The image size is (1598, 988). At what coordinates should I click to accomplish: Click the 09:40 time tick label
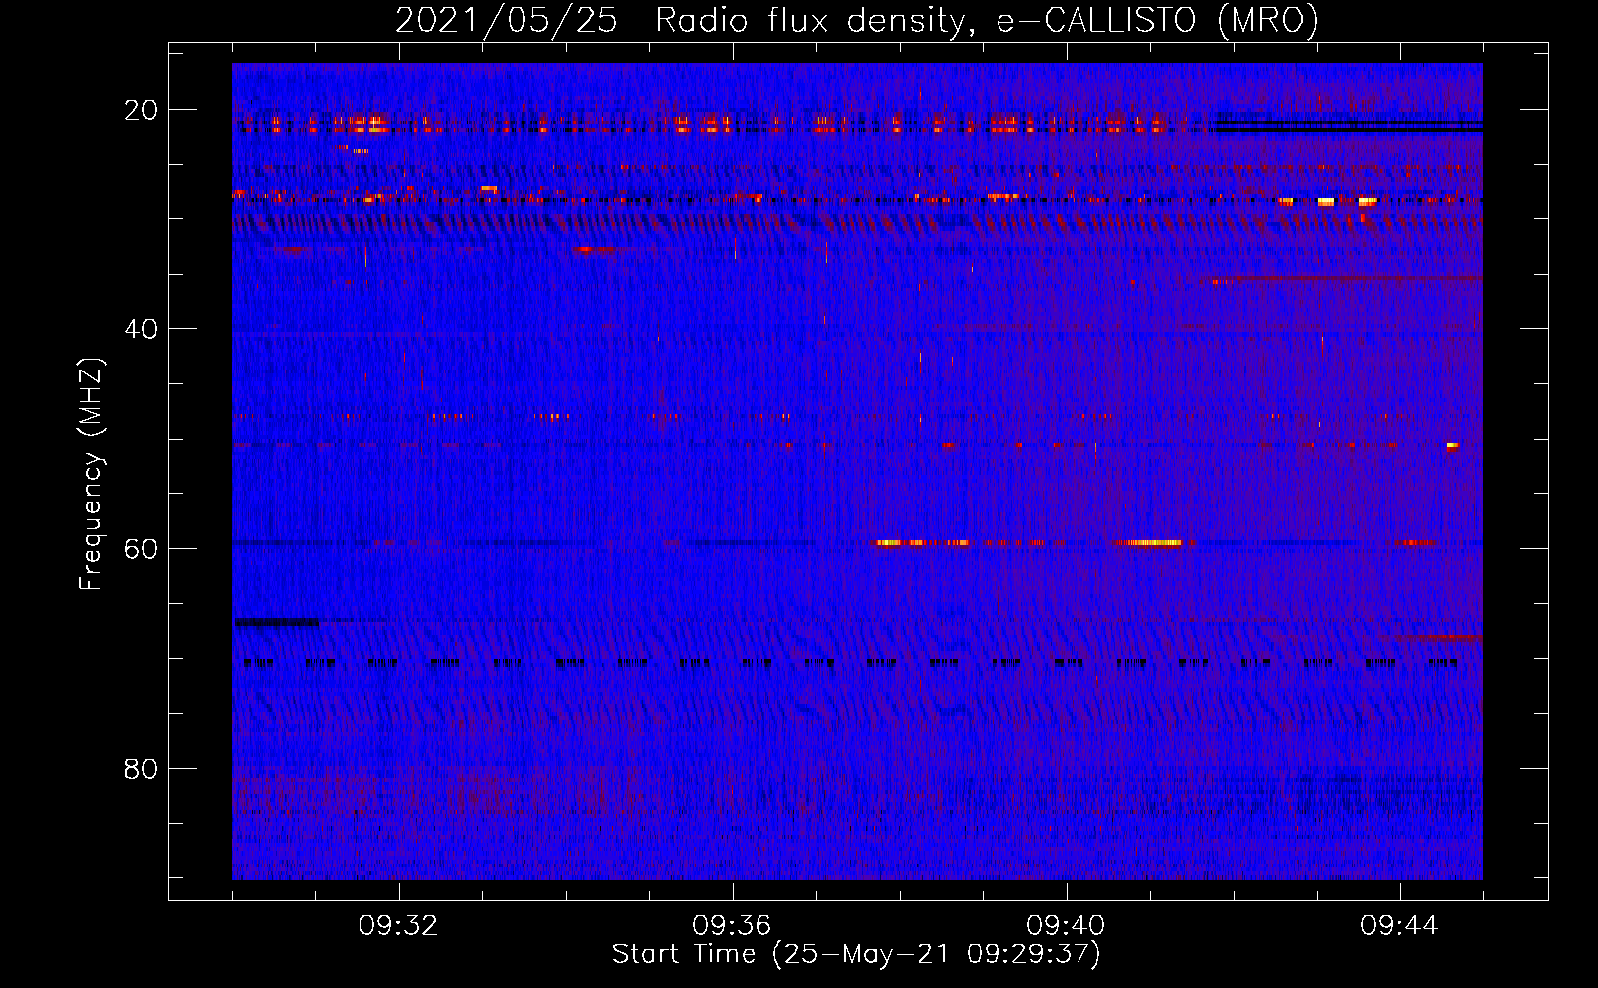(x=1066, y=926)
